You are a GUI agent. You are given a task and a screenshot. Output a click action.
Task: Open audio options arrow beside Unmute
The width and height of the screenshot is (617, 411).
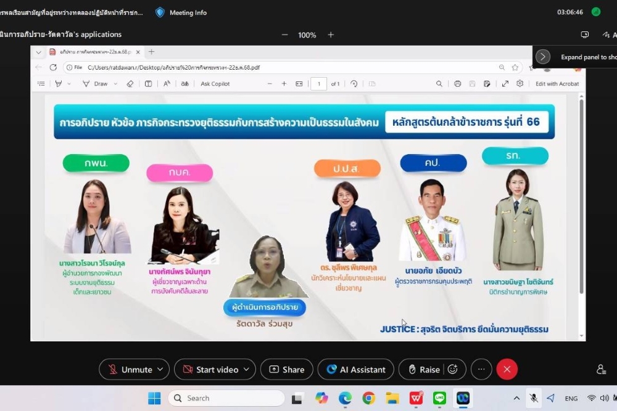(x=160, y=370)
